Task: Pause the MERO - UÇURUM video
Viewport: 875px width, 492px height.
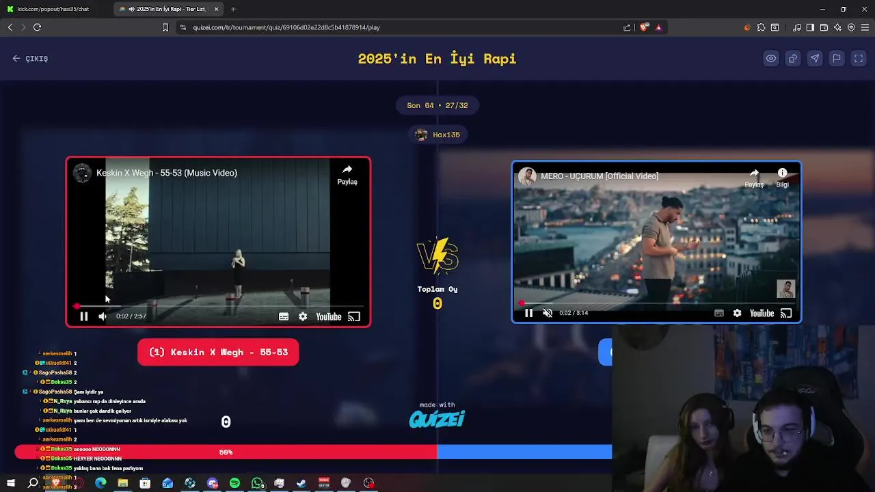Action: pos(528,313)
